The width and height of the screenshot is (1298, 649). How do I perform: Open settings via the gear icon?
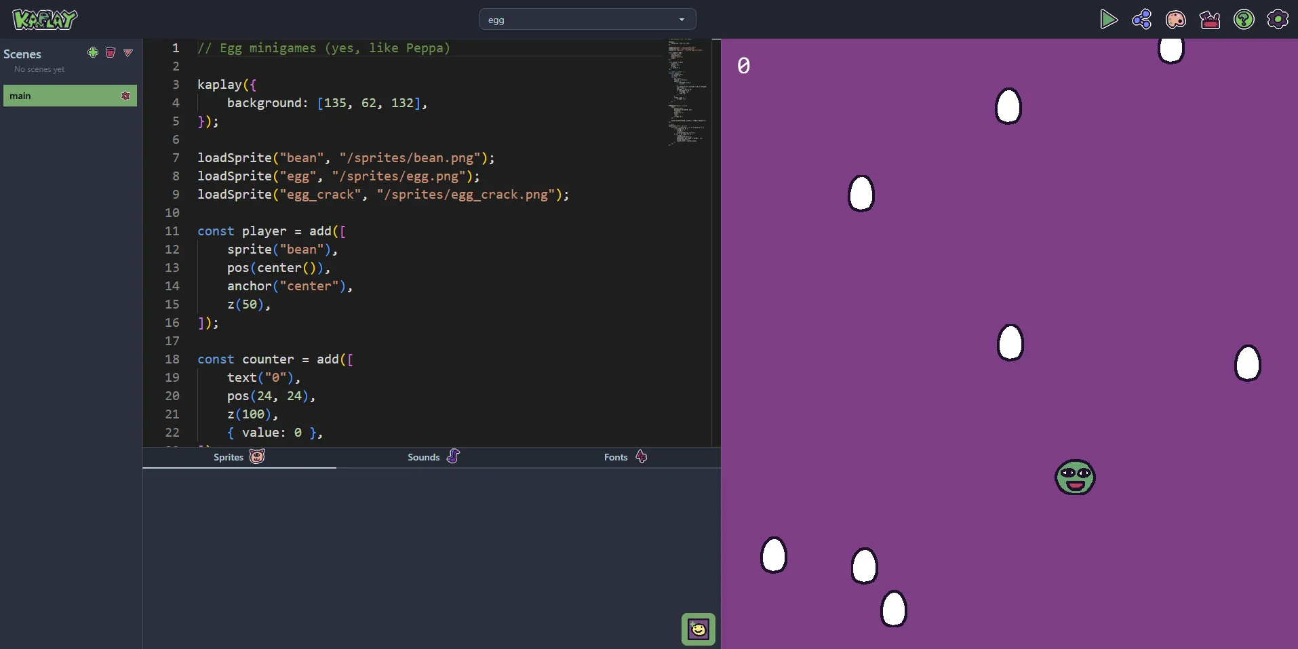pyautogui.click(x=1278, y=20)
